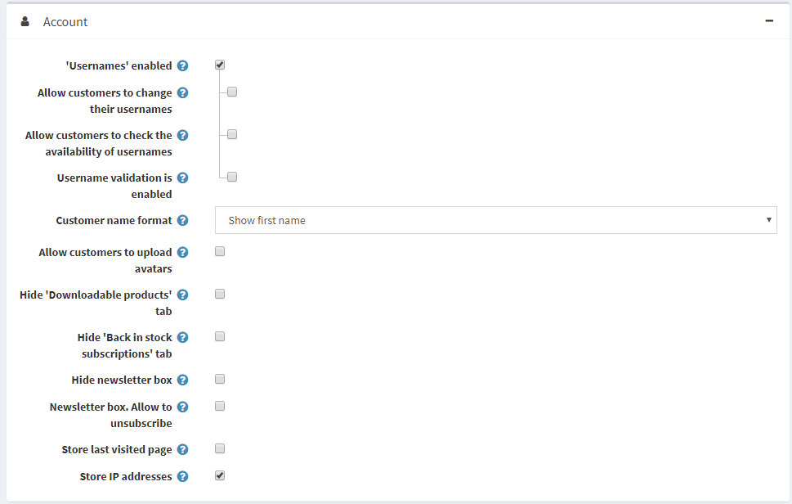Enable Store last visited page option
The height and width of the screenshot is (504, 792).
point(220,448)
